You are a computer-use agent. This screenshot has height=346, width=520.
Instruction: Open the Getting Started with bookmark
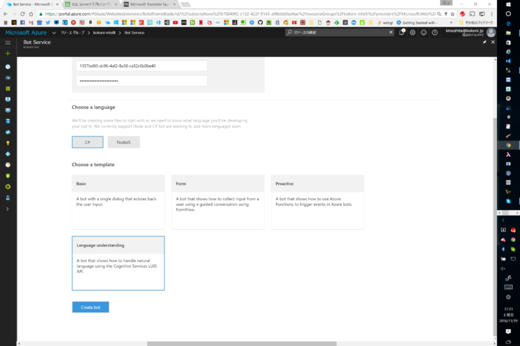pos(417,22)
